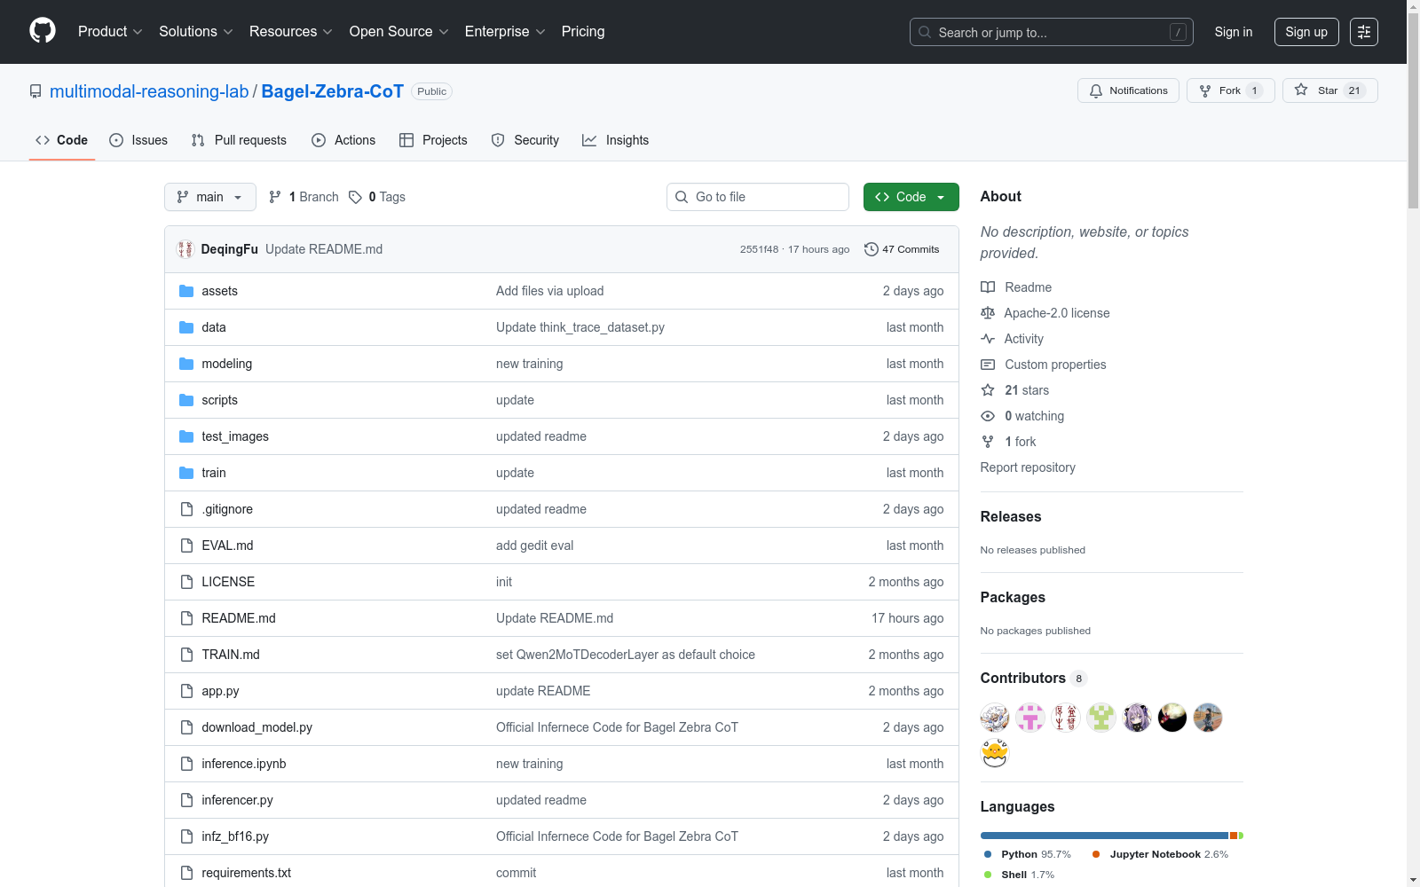Expand the Solutions menu

[x=196, y=32]
